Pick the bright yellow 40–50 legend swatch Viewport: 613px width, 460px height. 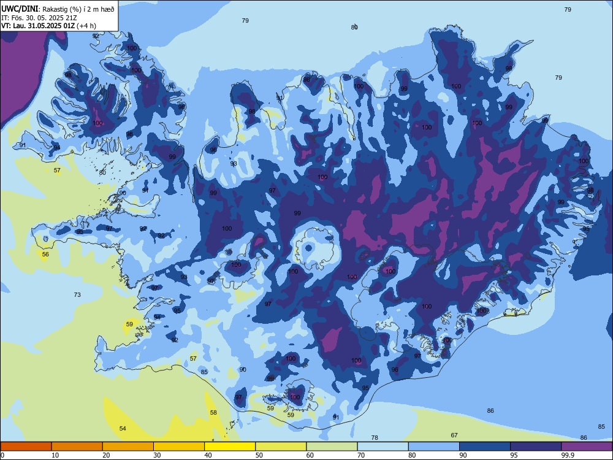click(x=230, y=447)
